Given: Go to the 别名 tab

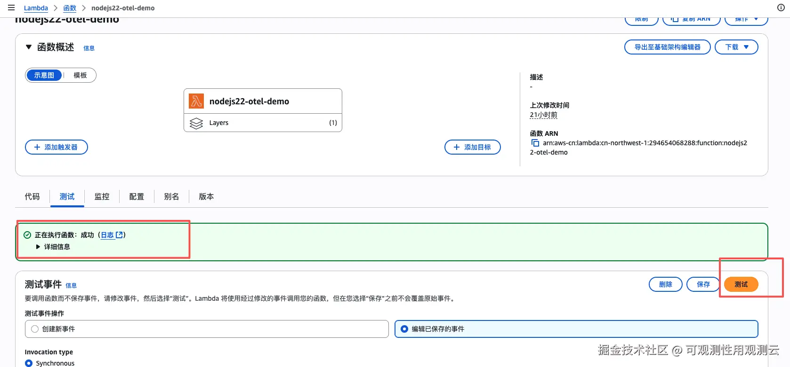Looking at the screenshot, I should pyautogui.click(x=171, y=196).
